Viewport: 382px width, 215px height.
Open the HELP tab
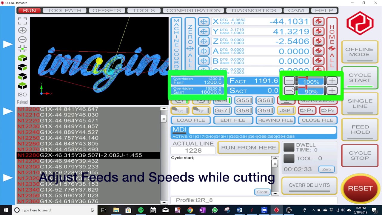[x=324, y=10]
